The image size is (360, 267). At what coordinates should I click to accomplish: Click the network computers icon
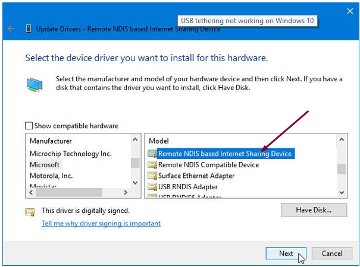[35, 85]
